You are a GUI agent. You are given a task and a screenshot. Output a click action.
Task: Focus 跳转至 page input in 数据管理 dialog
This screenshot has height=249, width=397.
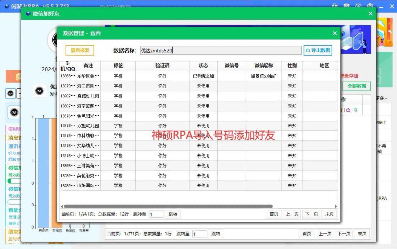point(156,214)
